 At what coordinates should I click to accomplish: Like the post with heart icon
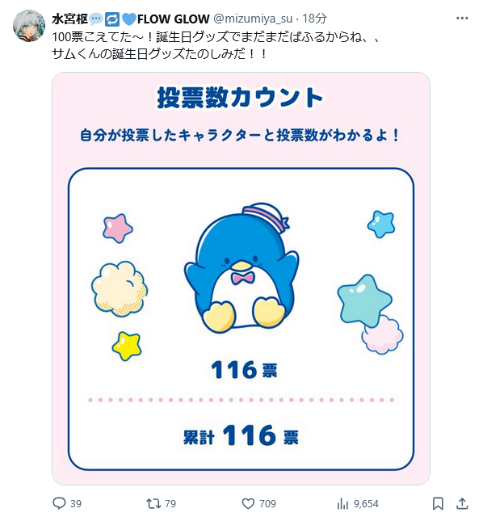click(x=248, y=503)
